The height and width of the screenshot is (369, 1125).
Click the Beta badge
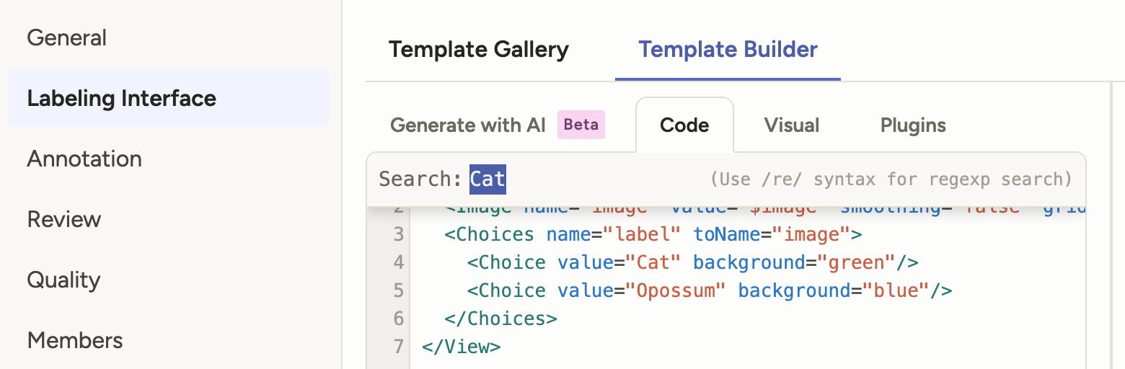581,125
